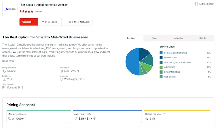Click the tag icon in Pricing Snapshot
Screen dimensions: 217x128
pos(9,118)
